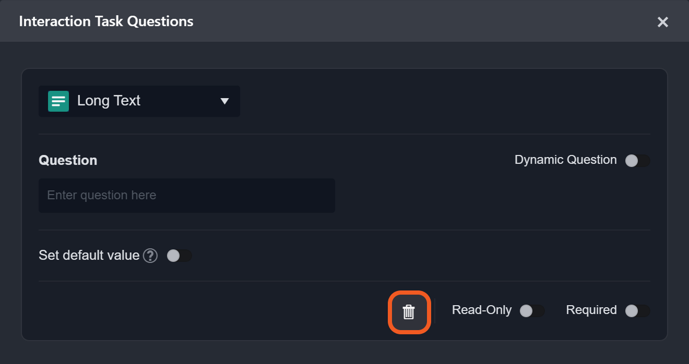
Task: Click the 'Interaction Task Questions' dialog title
Action: [106, 21]
